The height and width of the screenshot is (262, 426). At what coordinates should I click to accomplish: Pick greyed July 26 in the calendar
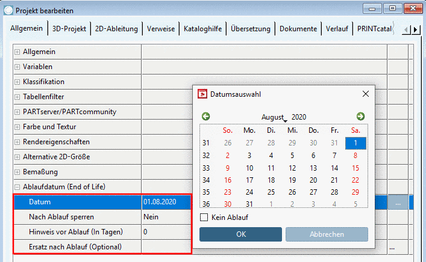[228, 143]
